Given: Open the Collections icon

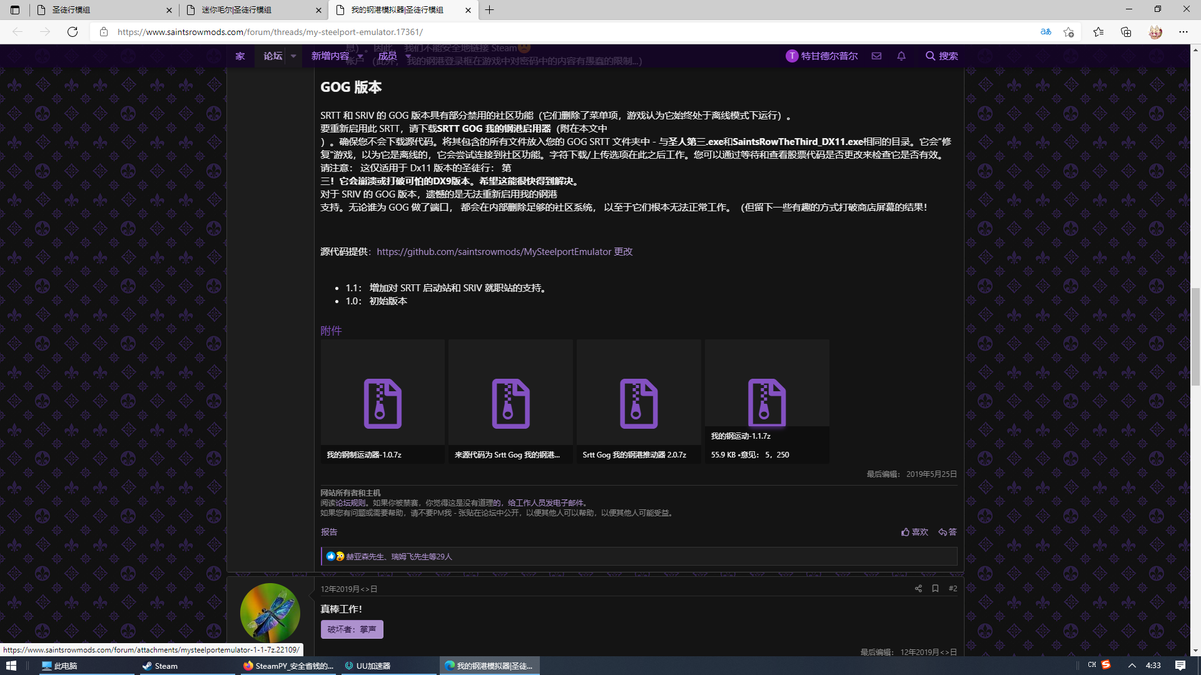Looking at the screenshot, I should click(x=1126, y=32).
